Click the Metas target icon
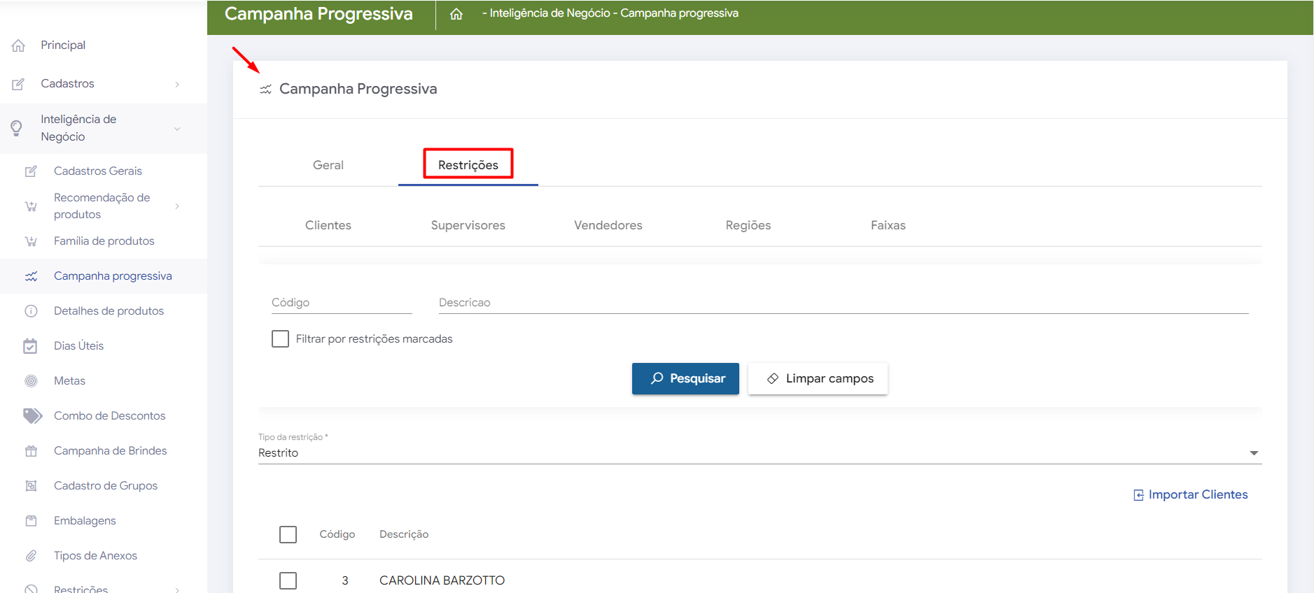 coord(31,381)
